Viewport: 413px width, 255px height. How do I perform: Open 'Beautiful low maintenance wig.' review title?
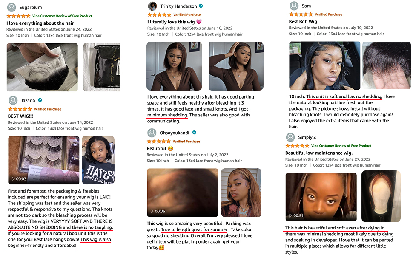(319, 153)
